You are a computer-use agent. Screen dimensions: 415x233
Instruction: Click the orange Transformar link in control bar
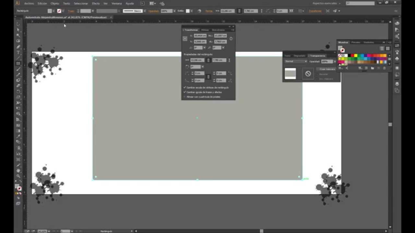[315, 11]
